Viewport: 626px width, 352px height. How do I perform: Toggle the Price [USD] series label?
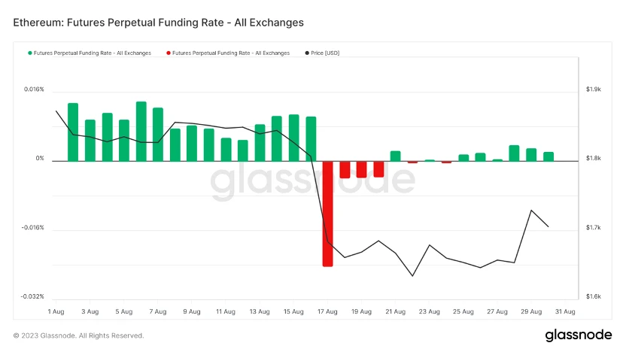click(x=326, y=53)
